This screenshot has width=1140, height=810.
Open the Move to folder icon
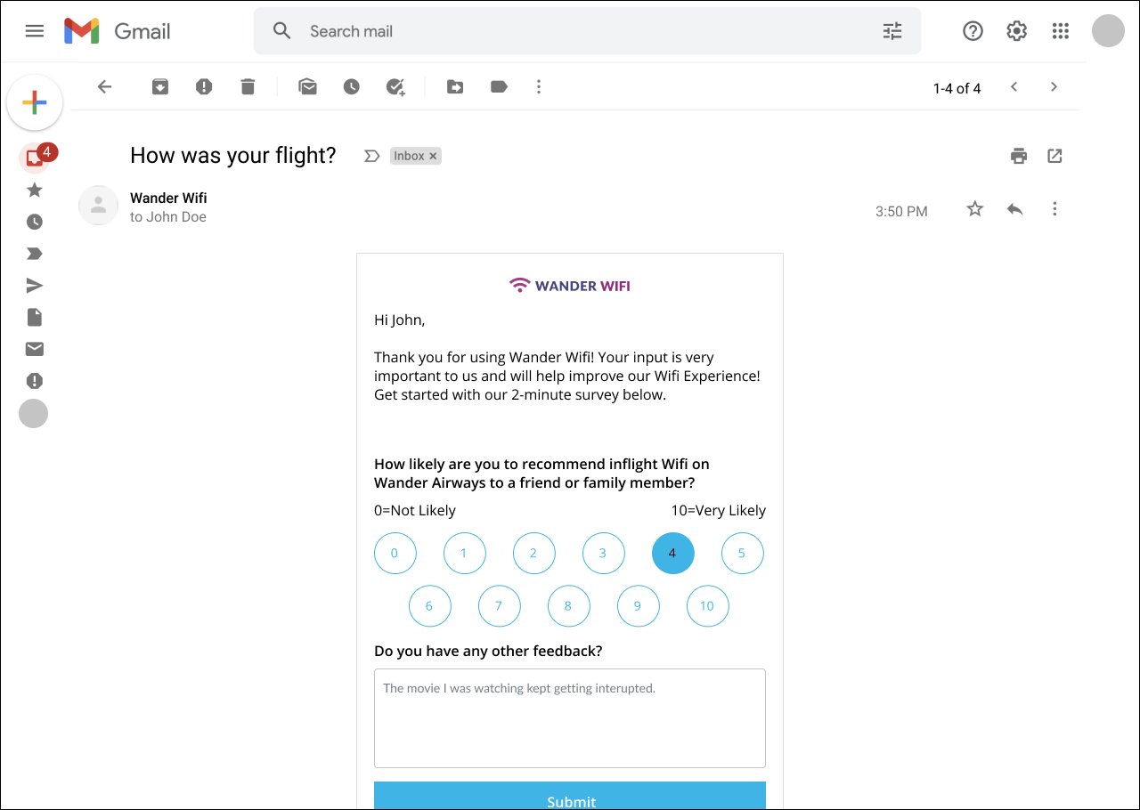click(x=455, y=86)
